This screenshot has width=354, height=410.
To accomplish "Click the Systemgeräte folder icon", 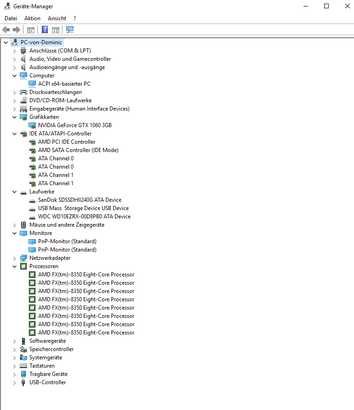I will coord(23,357).
